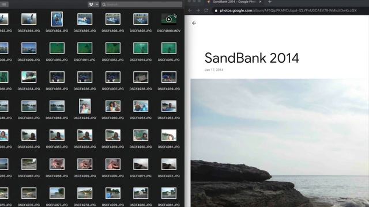The image size is (369, 207).
Task: Select the DSCF4947.JPG thumbnail
Action: 29,106
